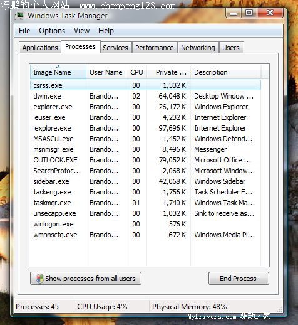
Task: Open the Networking tab
Action: click(198, 48)
